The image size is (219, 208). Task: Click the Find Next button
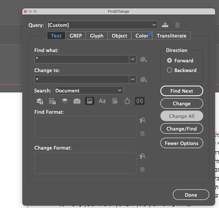pyautogui.click(x=182, y=91)
